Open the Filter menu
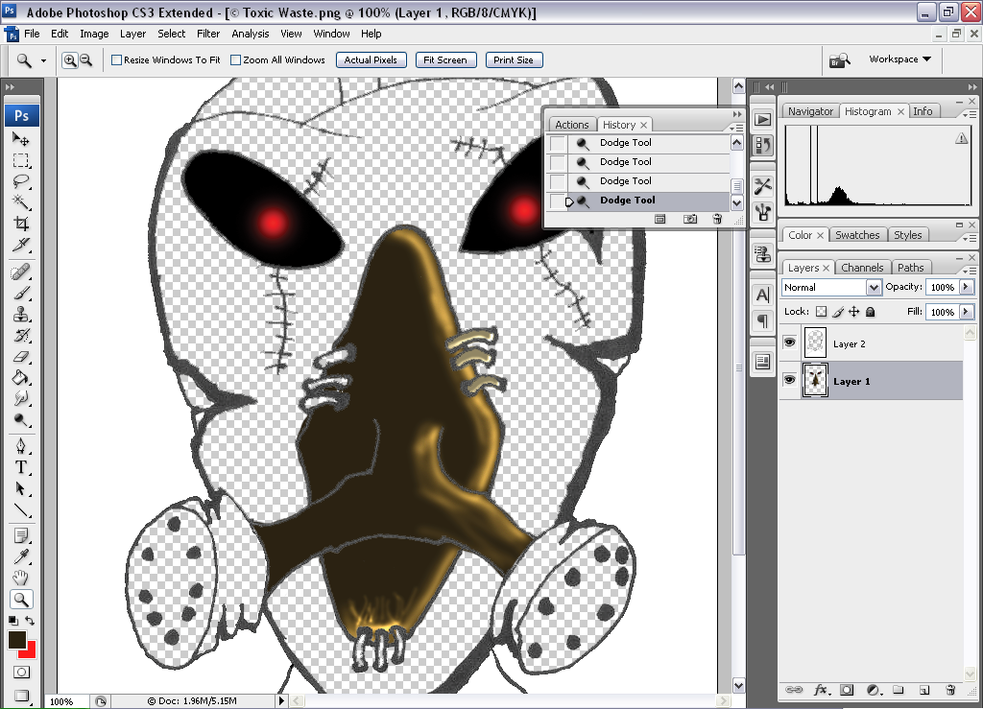The image size is (983, 709). point(208,34)
